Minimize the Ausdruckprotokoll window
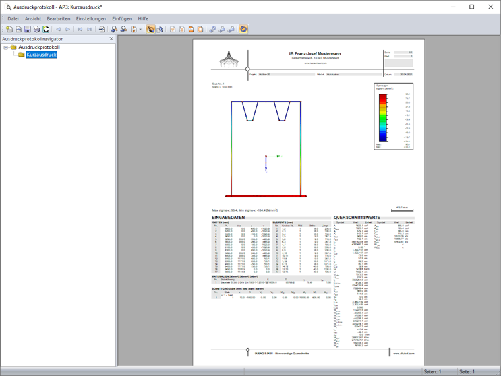This screenshot has height=376, width=501. pyautogui.click(x=452, y=7)
